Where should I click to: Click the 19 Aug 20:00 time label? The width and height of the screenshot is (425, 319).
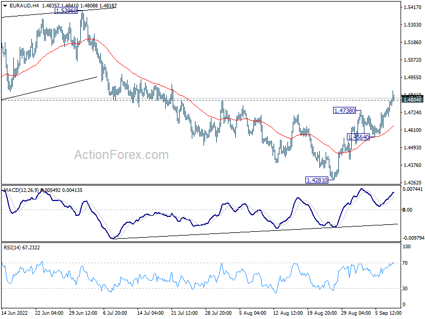click(322, 313)
